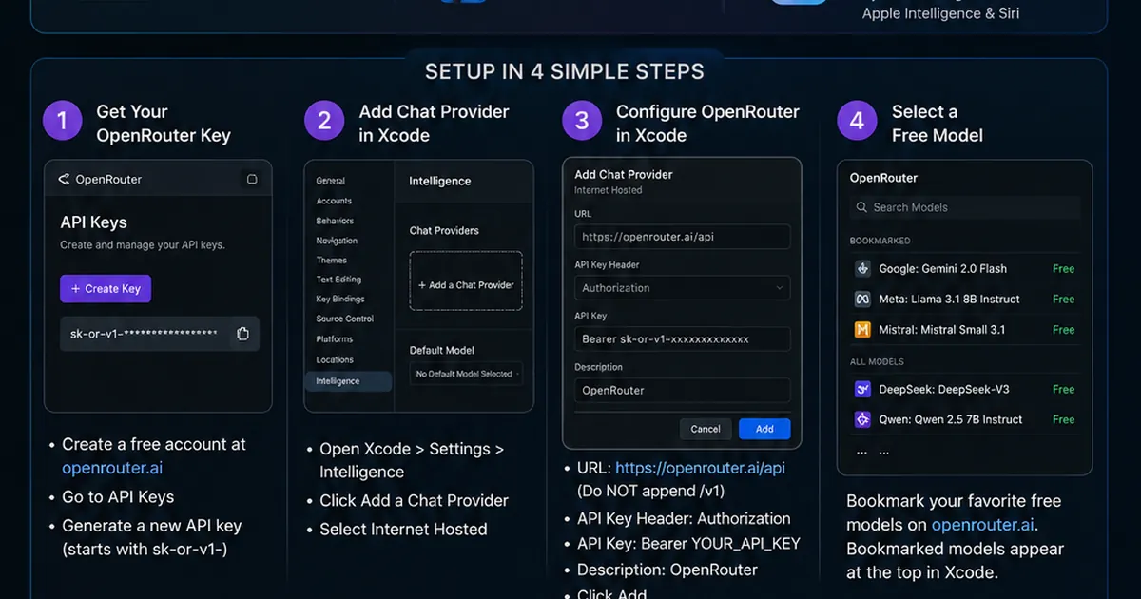The height and width of the screenshot is (599, 1141).
Task: Click the blue Add button
Action: [764, 429]
